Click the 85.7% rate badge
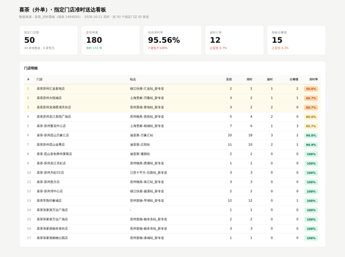345x257 pixels. (311, 126)
